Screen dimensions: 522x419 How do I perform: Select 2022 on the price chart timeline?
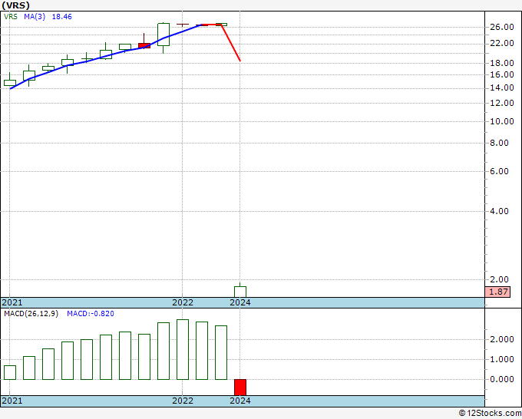click(x=183, y=303)
